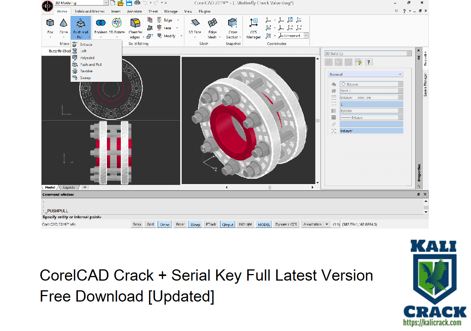This screenshot has height=331, width=471.
Task: Click the line scale value field showing 1
Action: [x=371, y=104]
